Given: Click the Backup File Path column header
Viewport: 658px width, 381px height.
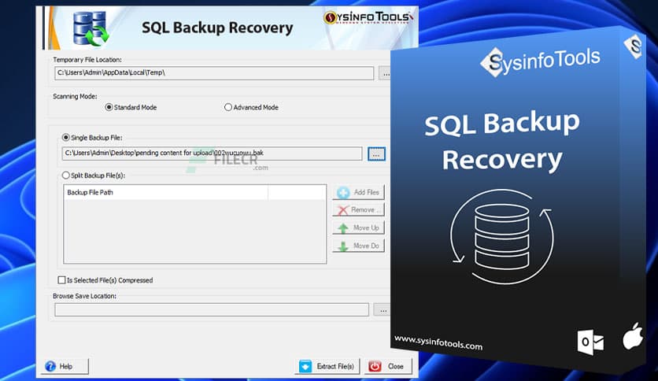Looking at the screenshot, I should (166, 193).
